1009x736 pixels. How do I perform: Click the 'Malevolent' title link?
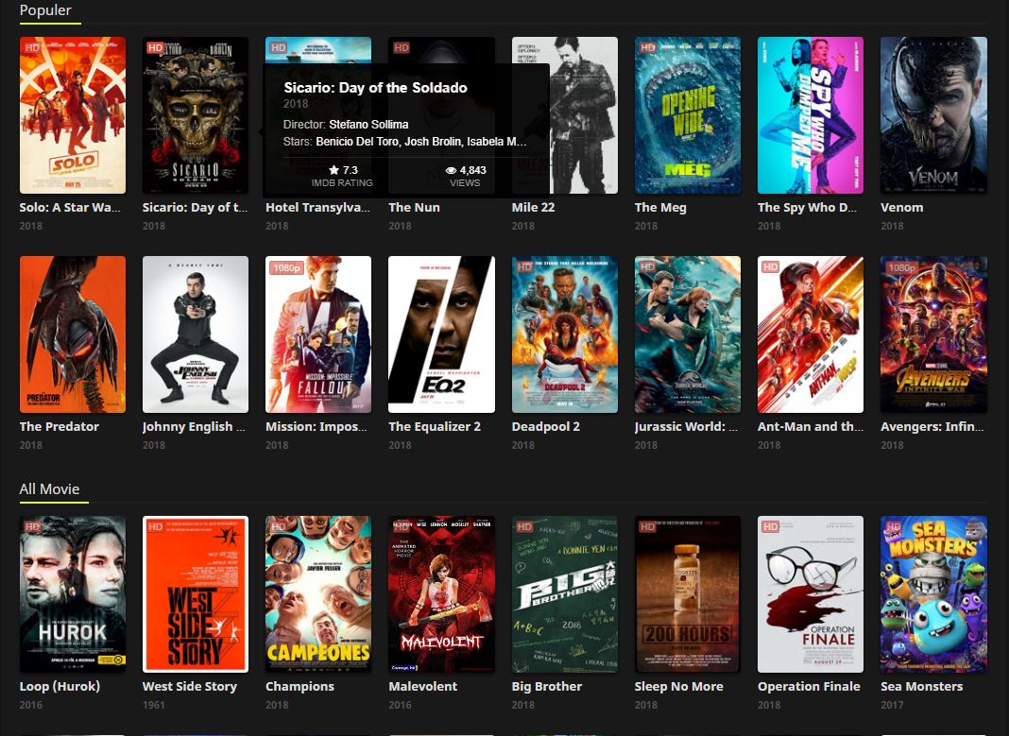point(422,687)
